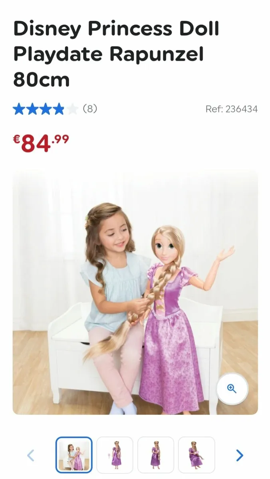Select the fourth thumbnail of seated doll

pos(197,455)
